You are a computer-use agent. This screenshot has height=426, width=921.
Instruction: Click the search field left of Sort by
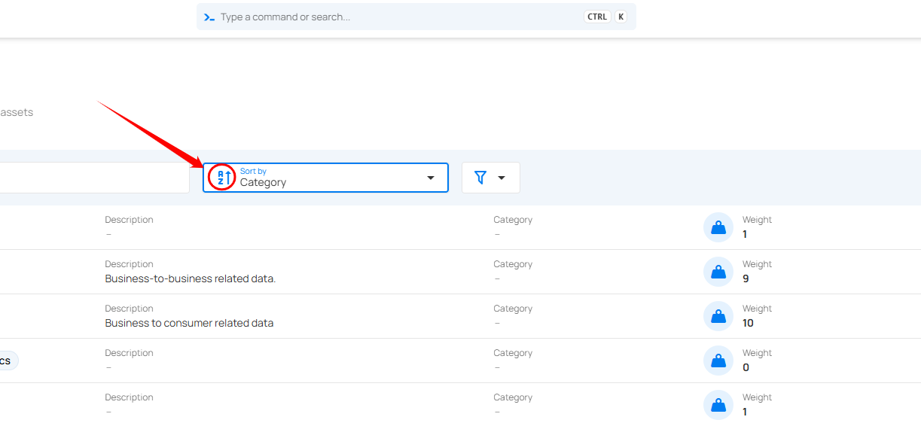(x=94, y=178)
